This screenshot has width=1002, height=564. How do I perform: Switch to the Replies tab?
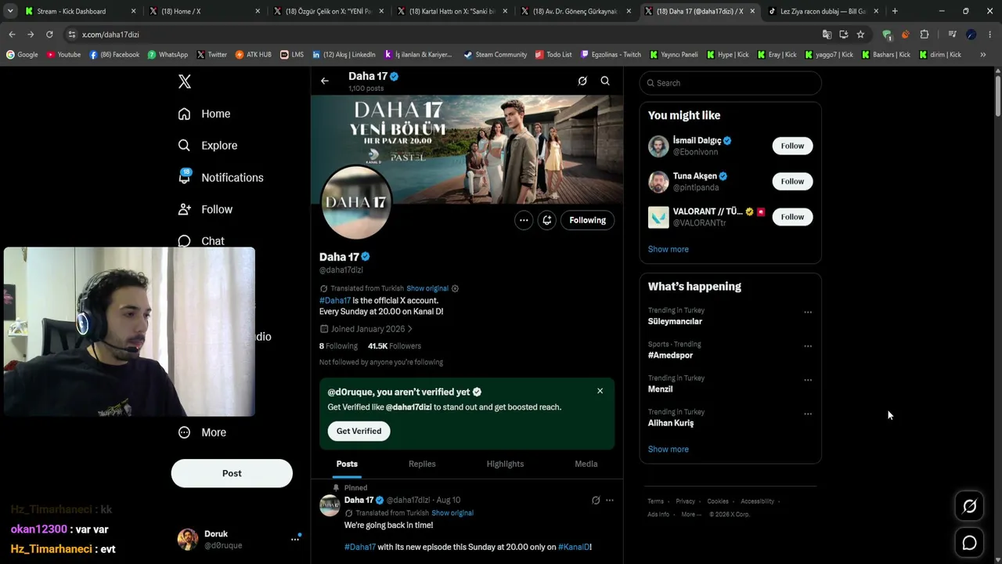coord(422,464)
